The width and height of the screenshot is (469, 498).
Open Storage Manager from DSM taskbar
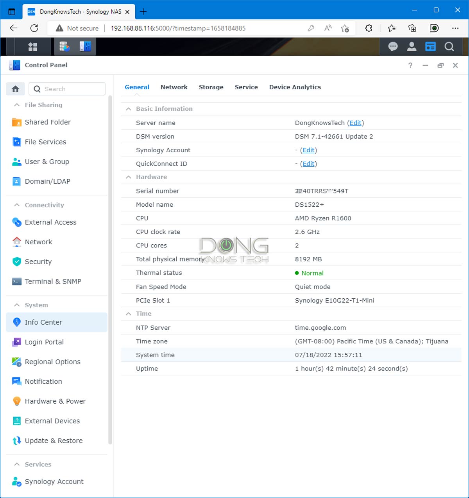[64, 47]
